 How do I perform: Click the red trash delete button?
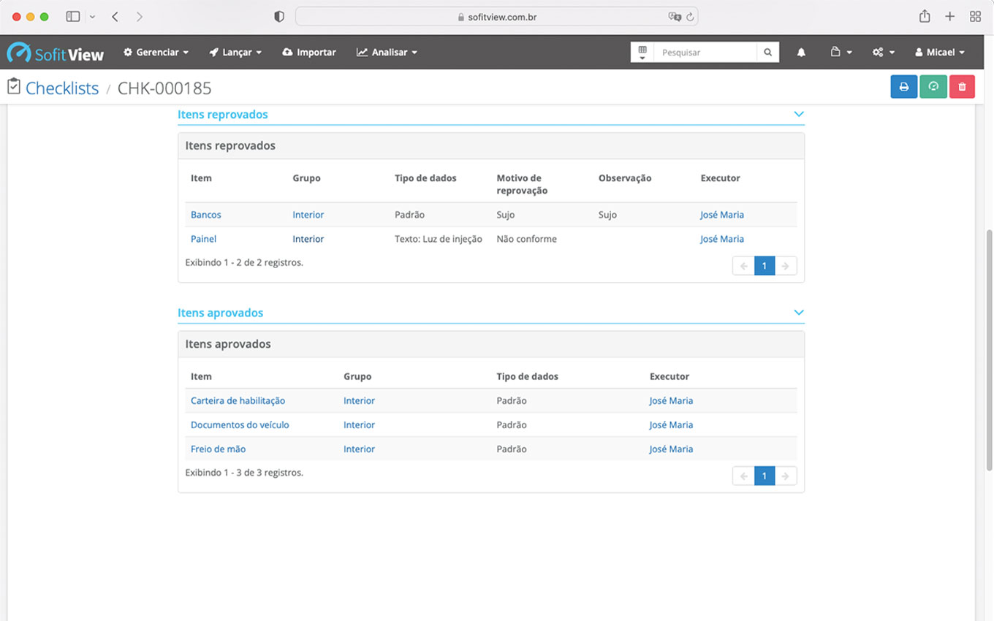point(962,87)
